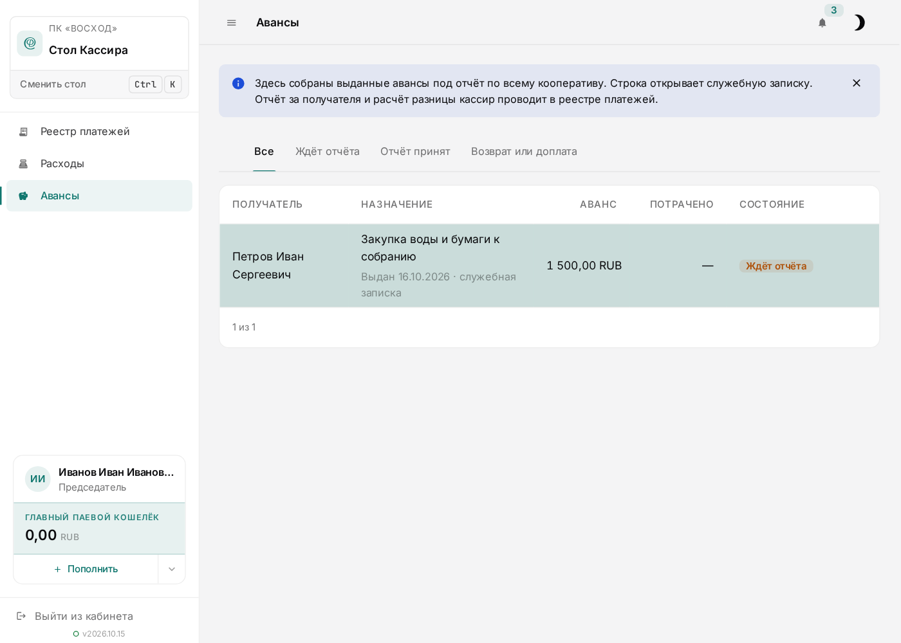The image size is (901, 643).
Task: Open Расходы menu item
Action: [x=99, y=164]
